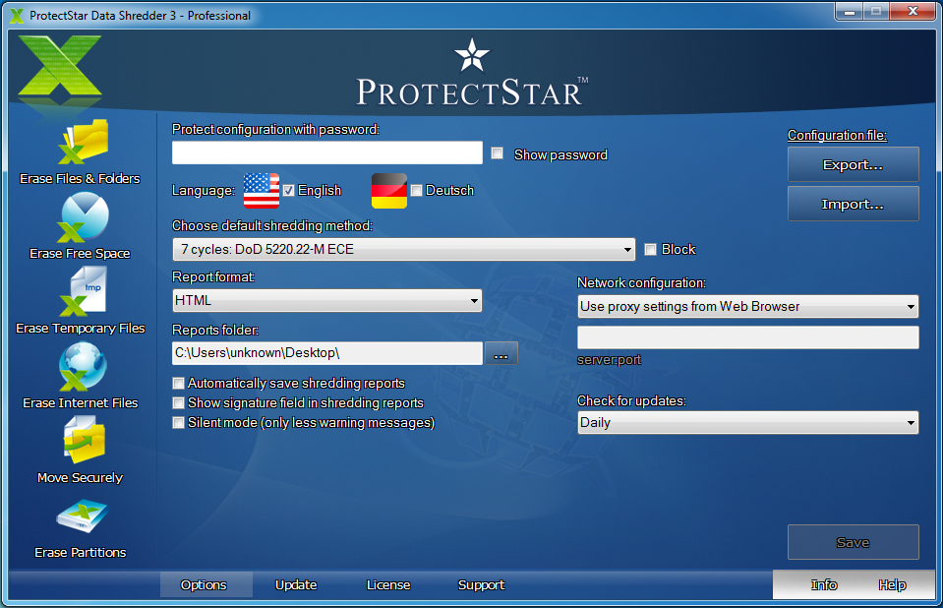Enable the Show password checkbox
This screenshot has height=608, width=943.
pos(497,153)
